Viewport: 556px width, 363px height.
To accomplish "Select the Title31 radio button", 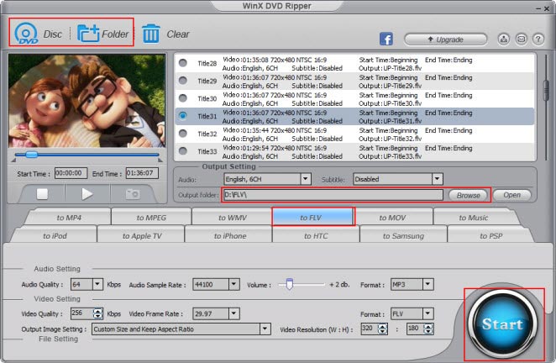I will (182, 116).
